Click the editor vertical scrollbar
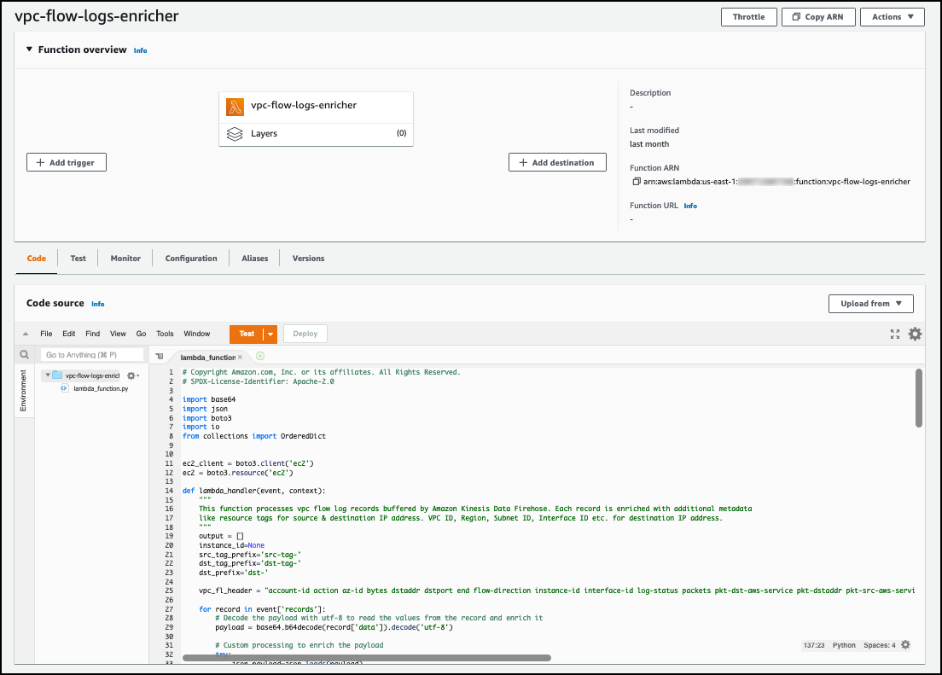The width and height of the screenshot is (942, 675). pos(919,398)
